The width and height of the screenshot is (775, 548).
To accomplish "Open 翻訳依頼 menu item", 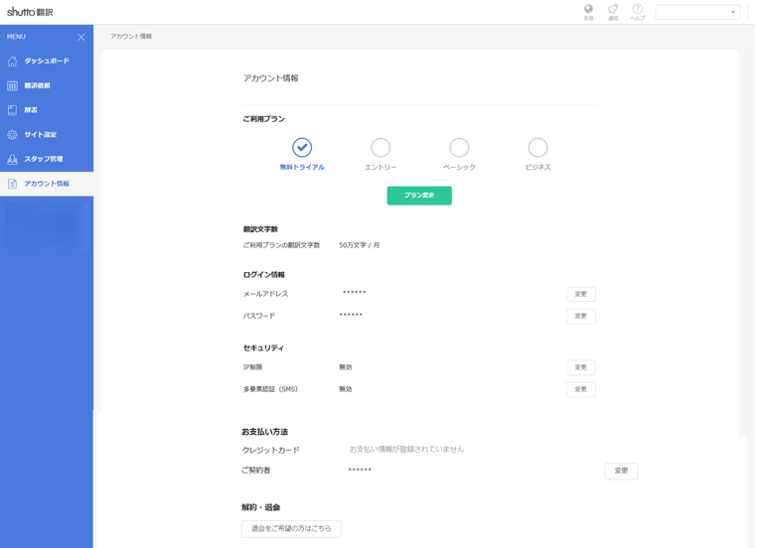I will [47, 86].
